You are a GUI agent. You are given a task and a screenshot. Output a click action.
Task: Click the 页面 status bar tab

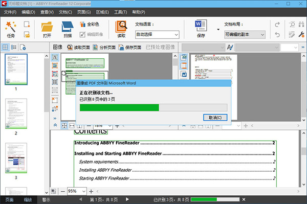[x=9, y=200]
